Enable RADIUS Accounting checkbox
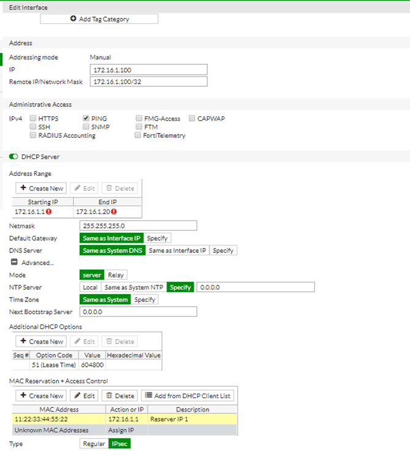This screenshot has height=455, width=410. click(x=33, y=135)
